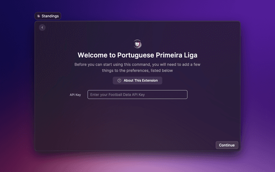This screenshot has height=172, width=275.
Task: Click the About This Extension text label
Action: [141, 80]
